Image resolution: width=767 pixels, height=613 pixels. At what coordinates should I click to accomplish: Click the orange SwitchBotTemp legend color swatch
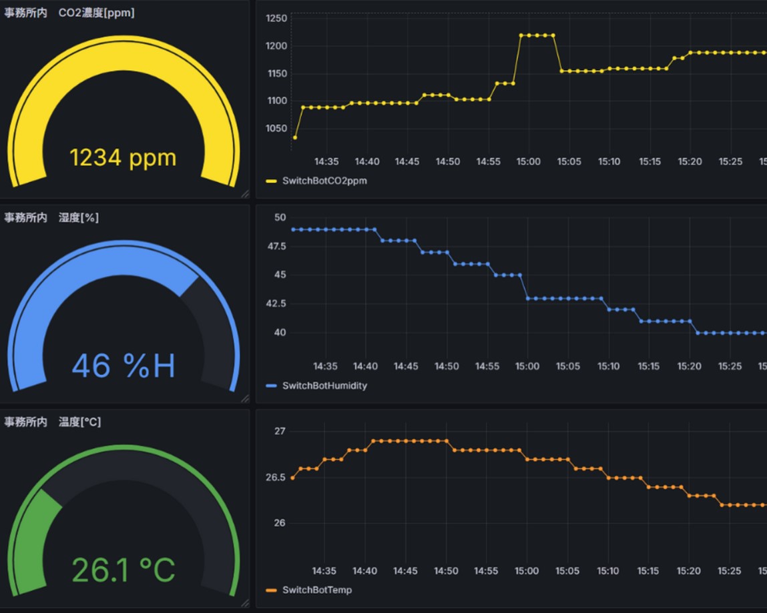pos(271,590)
